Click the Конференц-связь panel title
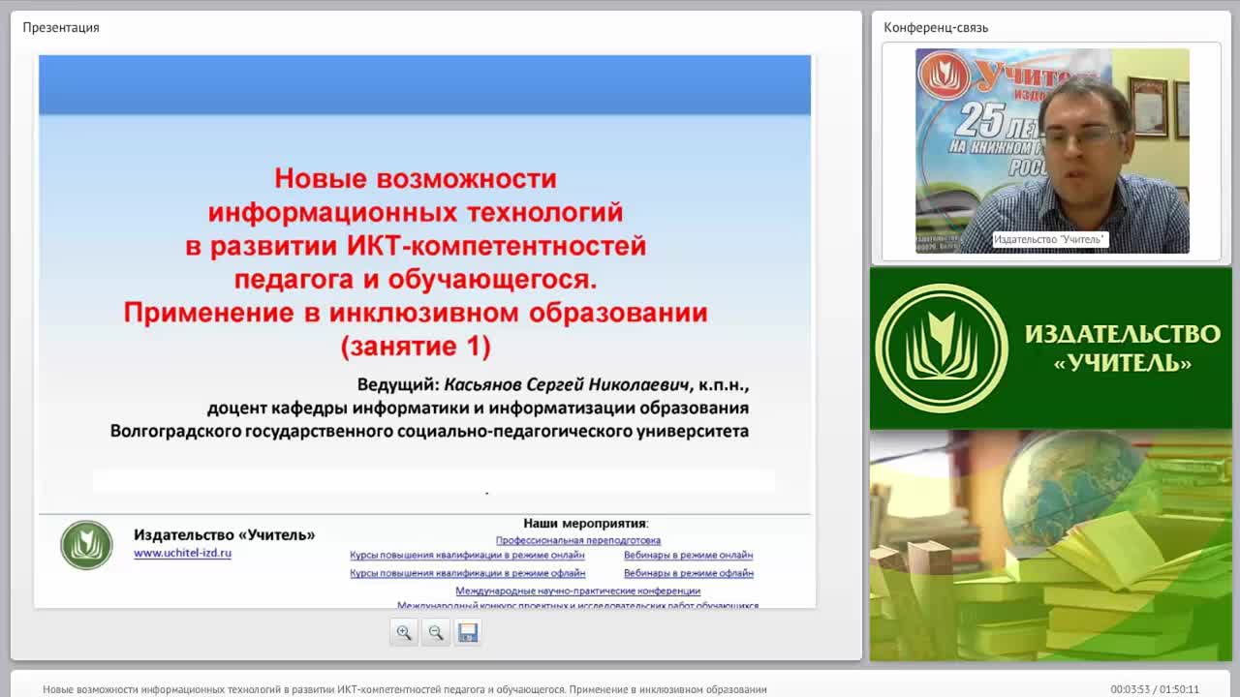 (936, 27)
